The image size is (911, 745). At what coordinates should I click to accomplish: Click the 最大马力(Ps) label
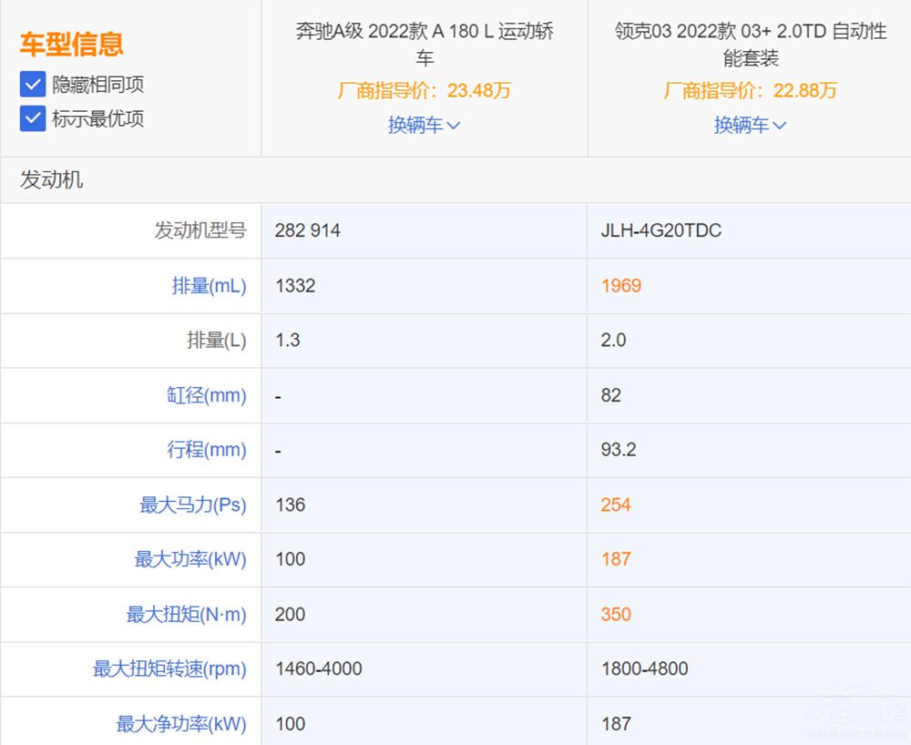pos(193,505)
